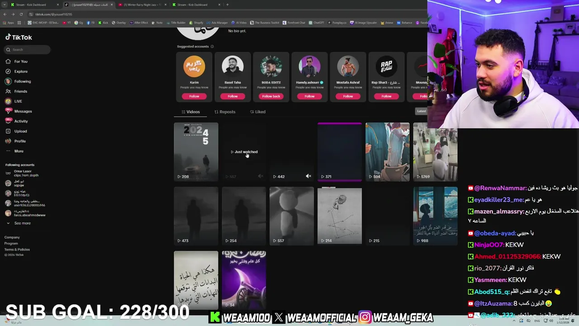The image size is (579, 326).
Task: Open the For You feed icon
Action: [8, 62]
